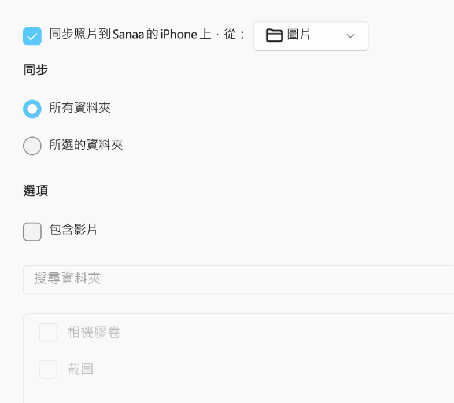Click the folder icon beside 圖片
The image size is (454, 403).
point(274,36)
